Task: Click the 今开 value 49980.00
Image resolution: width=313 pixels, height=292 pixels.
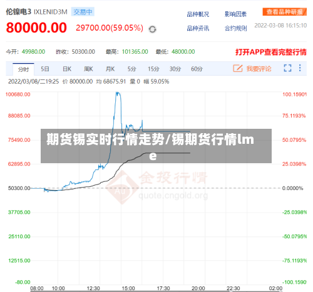Action: (x=33, y=52)
